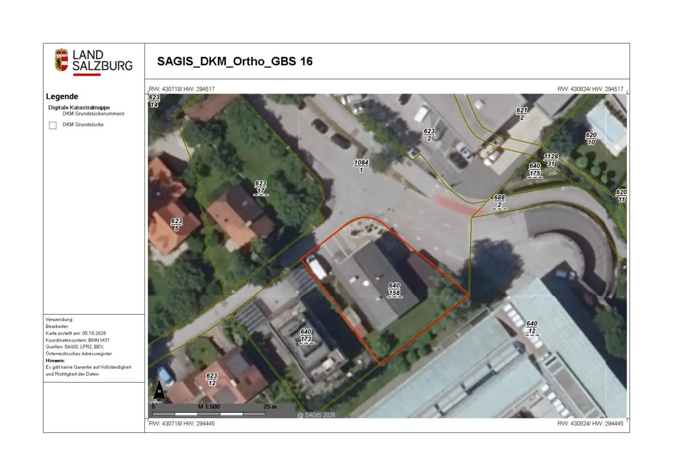Click the white van parked by building
The image size is (673, 476).
click(317, 267)
